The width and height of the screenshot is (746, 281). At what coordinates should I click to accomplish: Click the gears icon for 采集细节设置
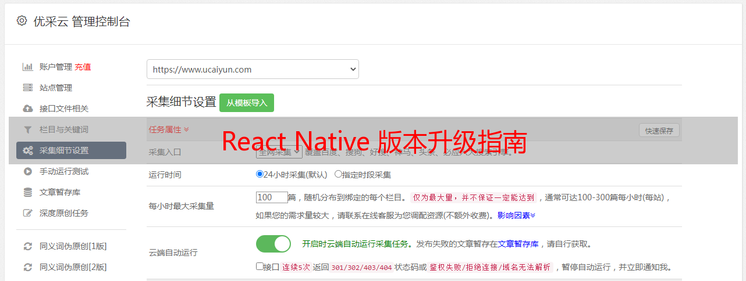click(27, 150)
